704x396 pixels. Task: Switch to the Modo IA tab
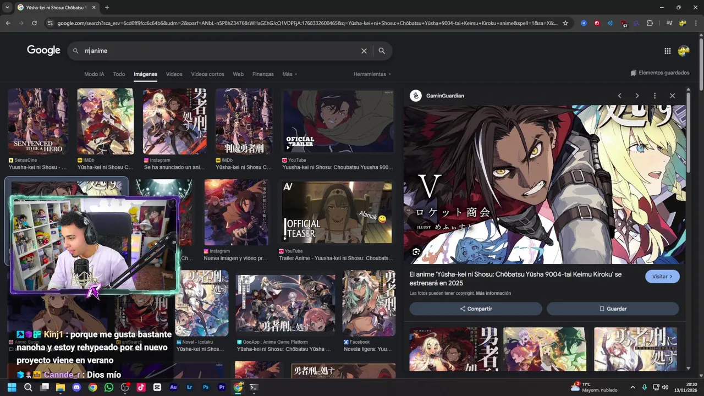point(94,74)
